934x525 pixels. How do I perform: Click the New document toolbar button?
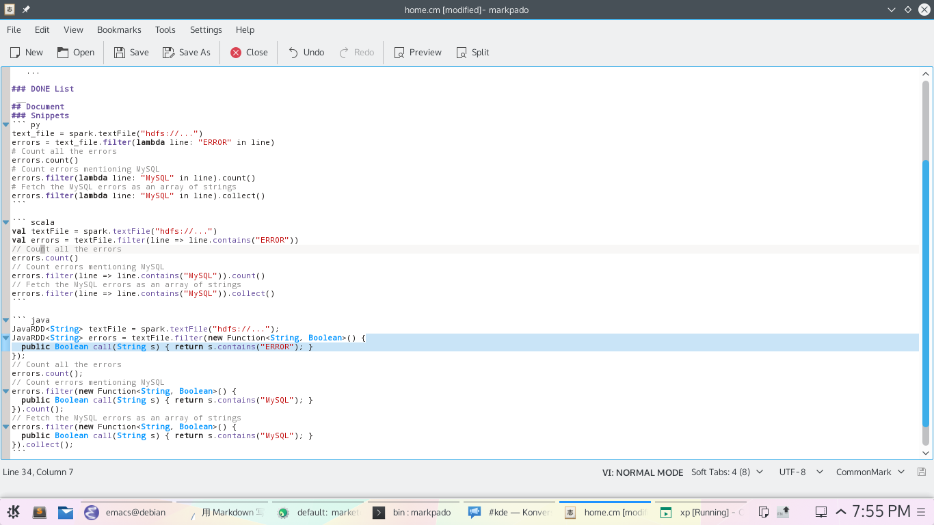[x=27, y=52]
